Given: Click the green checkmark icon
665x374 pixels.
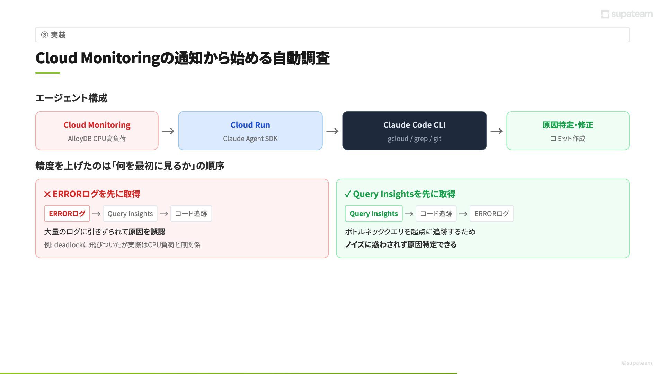Looking at the screenshot, I should tap(348, 194).
